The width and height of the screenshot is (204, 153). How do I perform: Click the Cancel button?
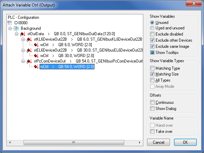159,142
